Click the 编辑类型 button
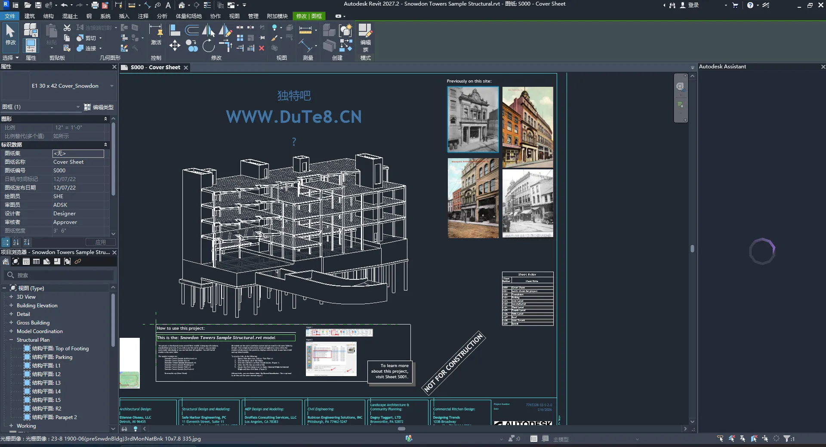Viewport: 826px width, 447px height. point(99,107)
